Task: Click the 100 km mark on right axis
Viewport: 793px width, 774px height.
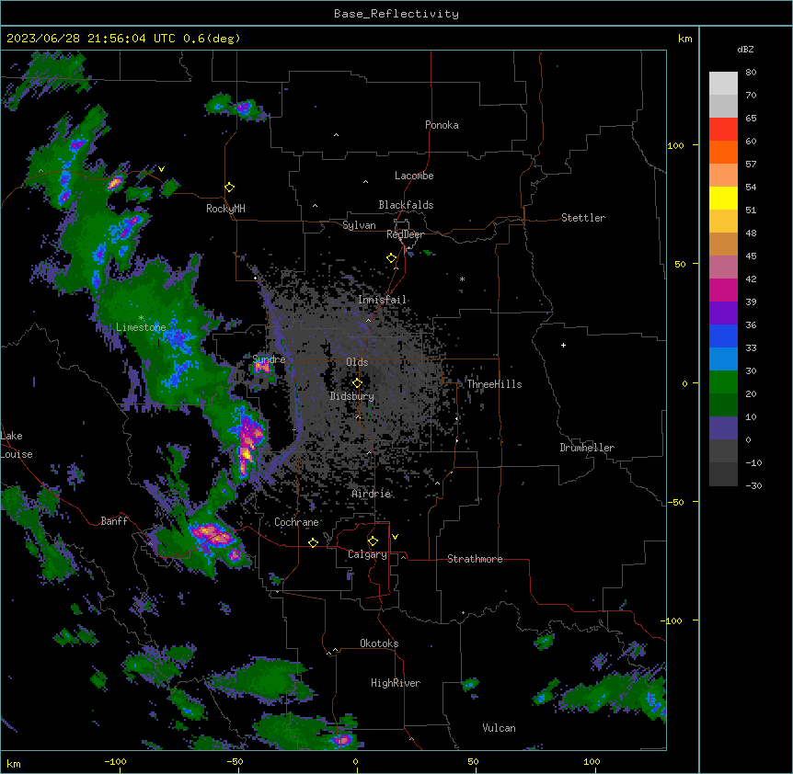Action: (676, 145)
